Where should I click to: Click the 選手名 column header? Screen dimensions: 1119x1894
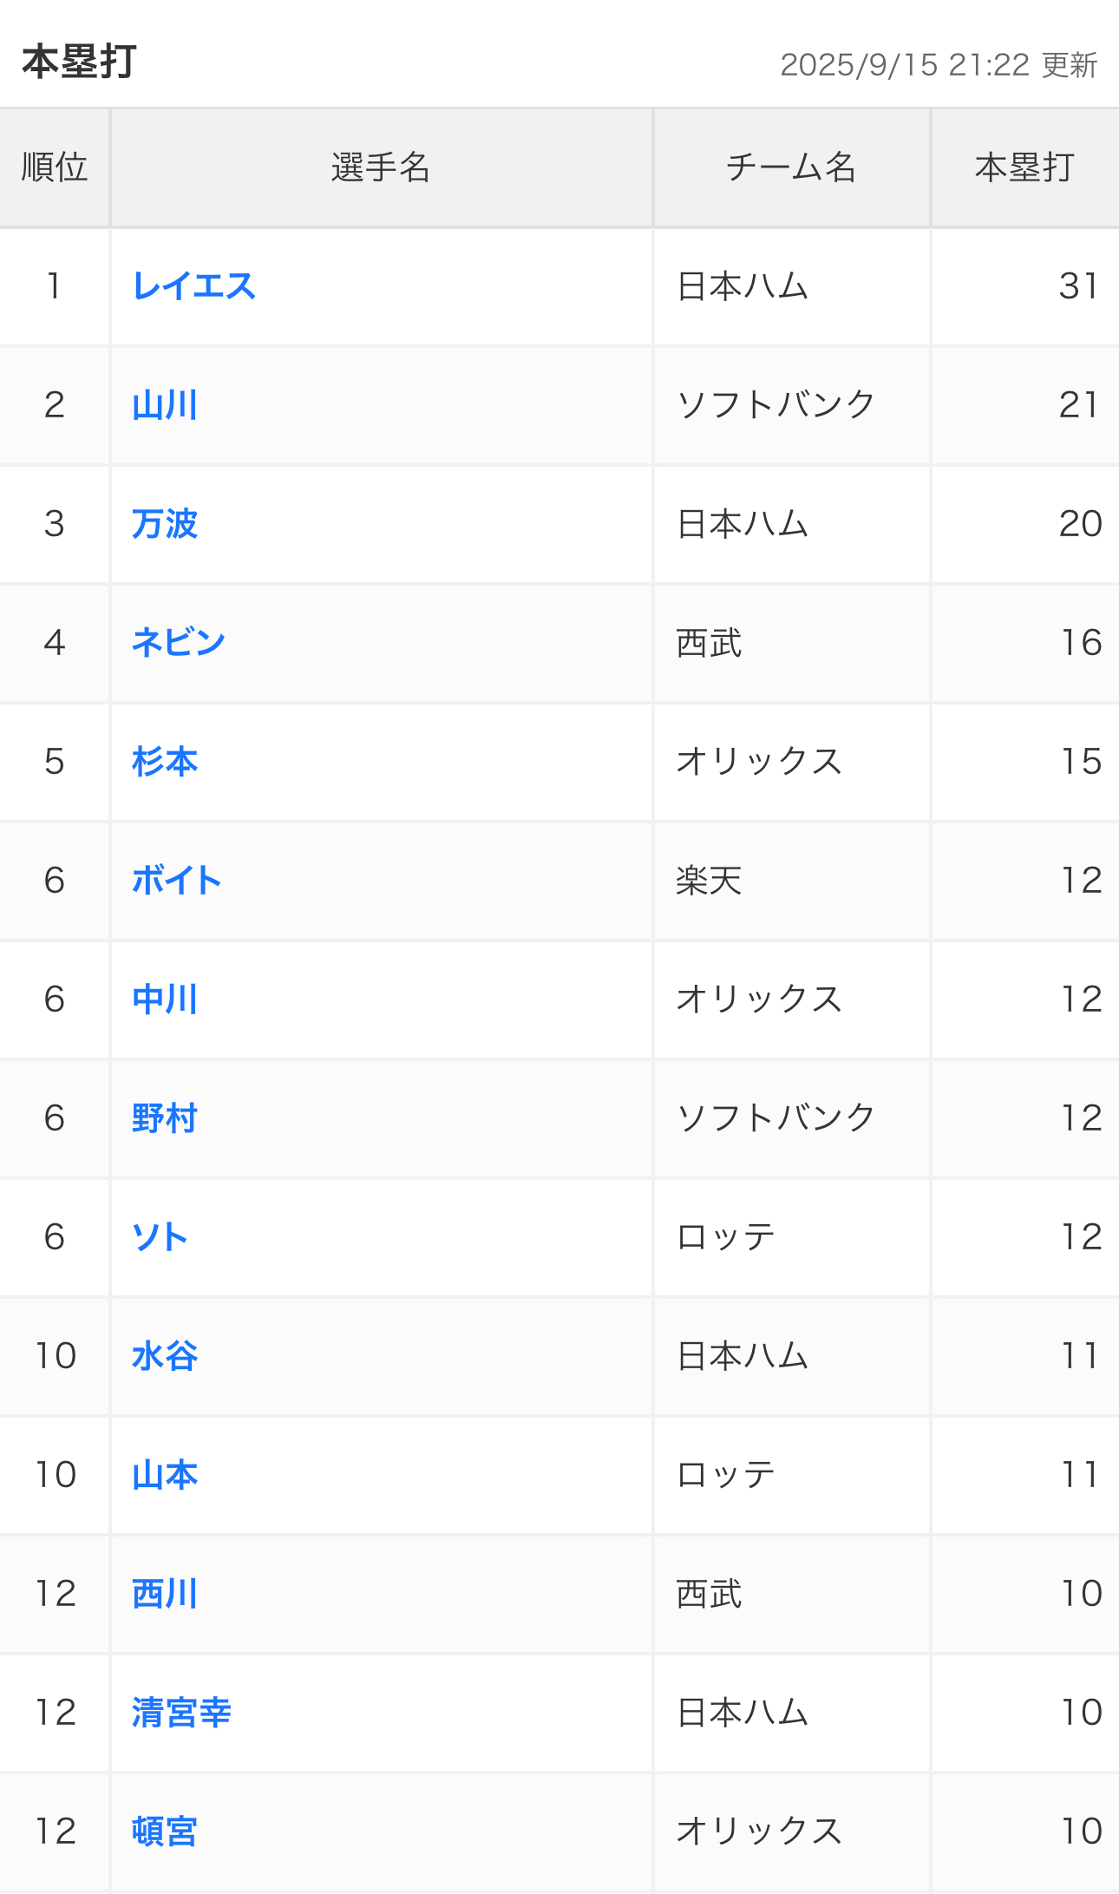tap(381, 167)
